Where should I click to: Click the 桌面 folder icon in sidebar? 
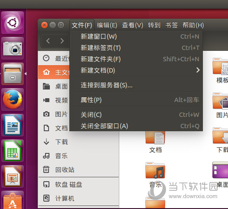[46, 86]
